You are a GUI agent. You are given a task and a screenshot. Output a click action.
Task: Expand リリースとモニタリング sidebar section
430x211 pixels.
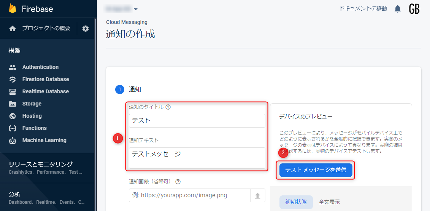point(47,168)
